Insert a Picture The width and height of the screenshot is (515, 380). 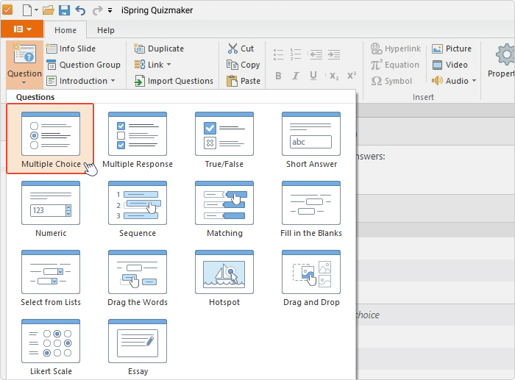click(452, 49)
